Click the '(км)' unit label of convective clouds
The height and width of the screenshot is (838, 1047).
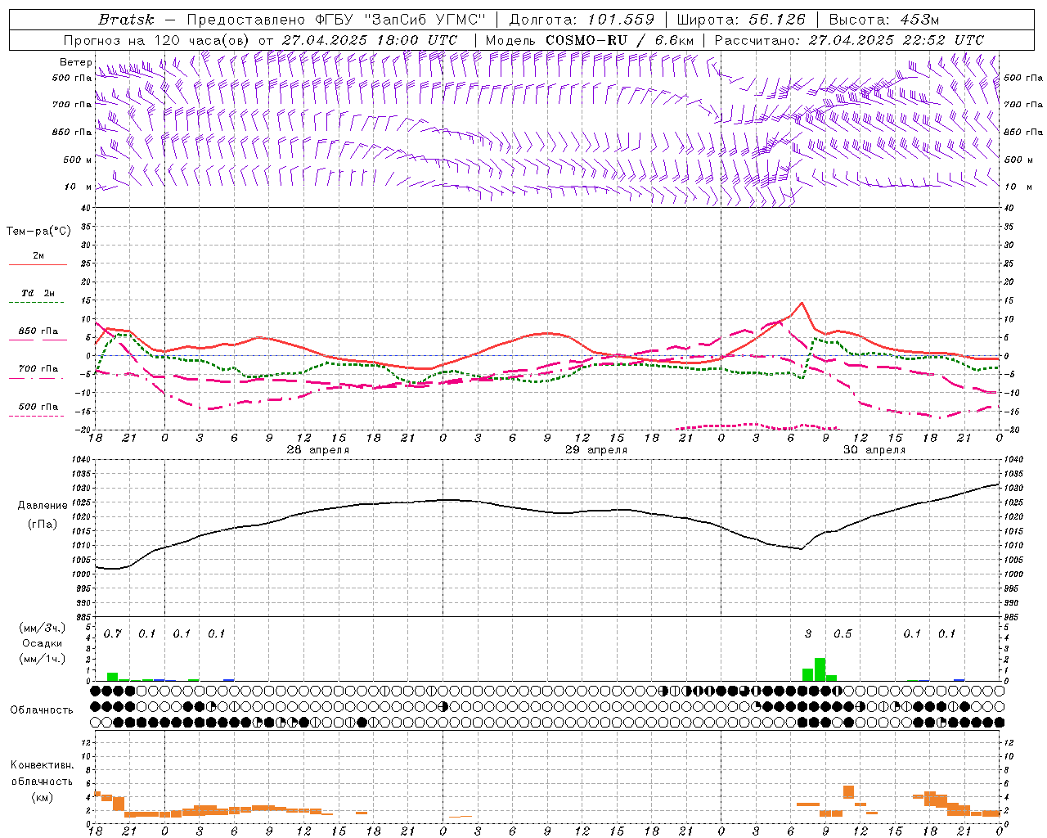tap(42, 797)
